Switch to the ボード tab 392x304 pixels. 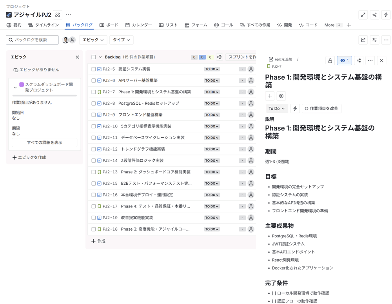point(109,25)
